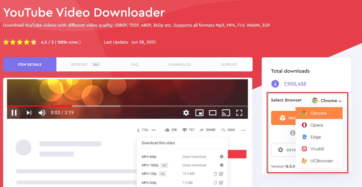362x187 pixels.
Task: Click the orange Install button
Action: point(283,118)
